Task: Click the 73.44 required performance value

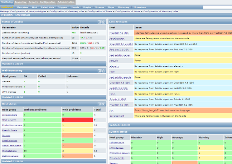Action: coord(74,58)
